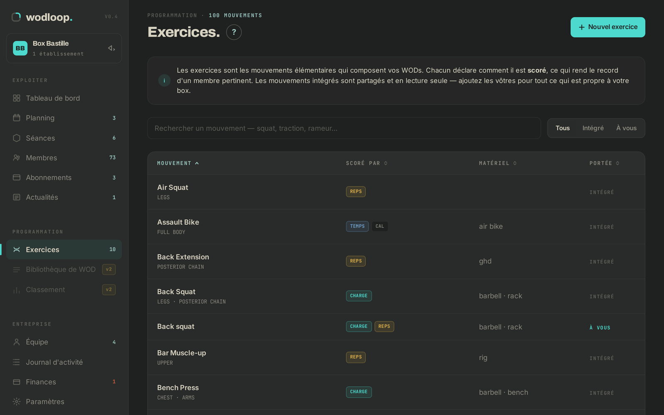Open the Air Squat row
Screen dimensions: 664x415
click(x=396, y=192)
